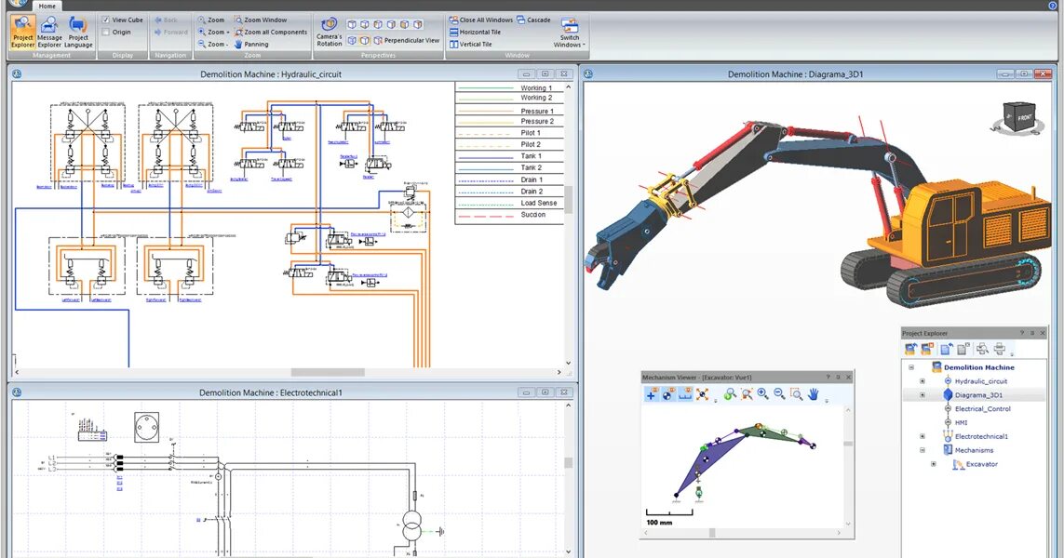Open the Message Explorer
Image resolution: width=1064 pixels, height=558 pixels.
pyautogui.click(x=48, y=32)
